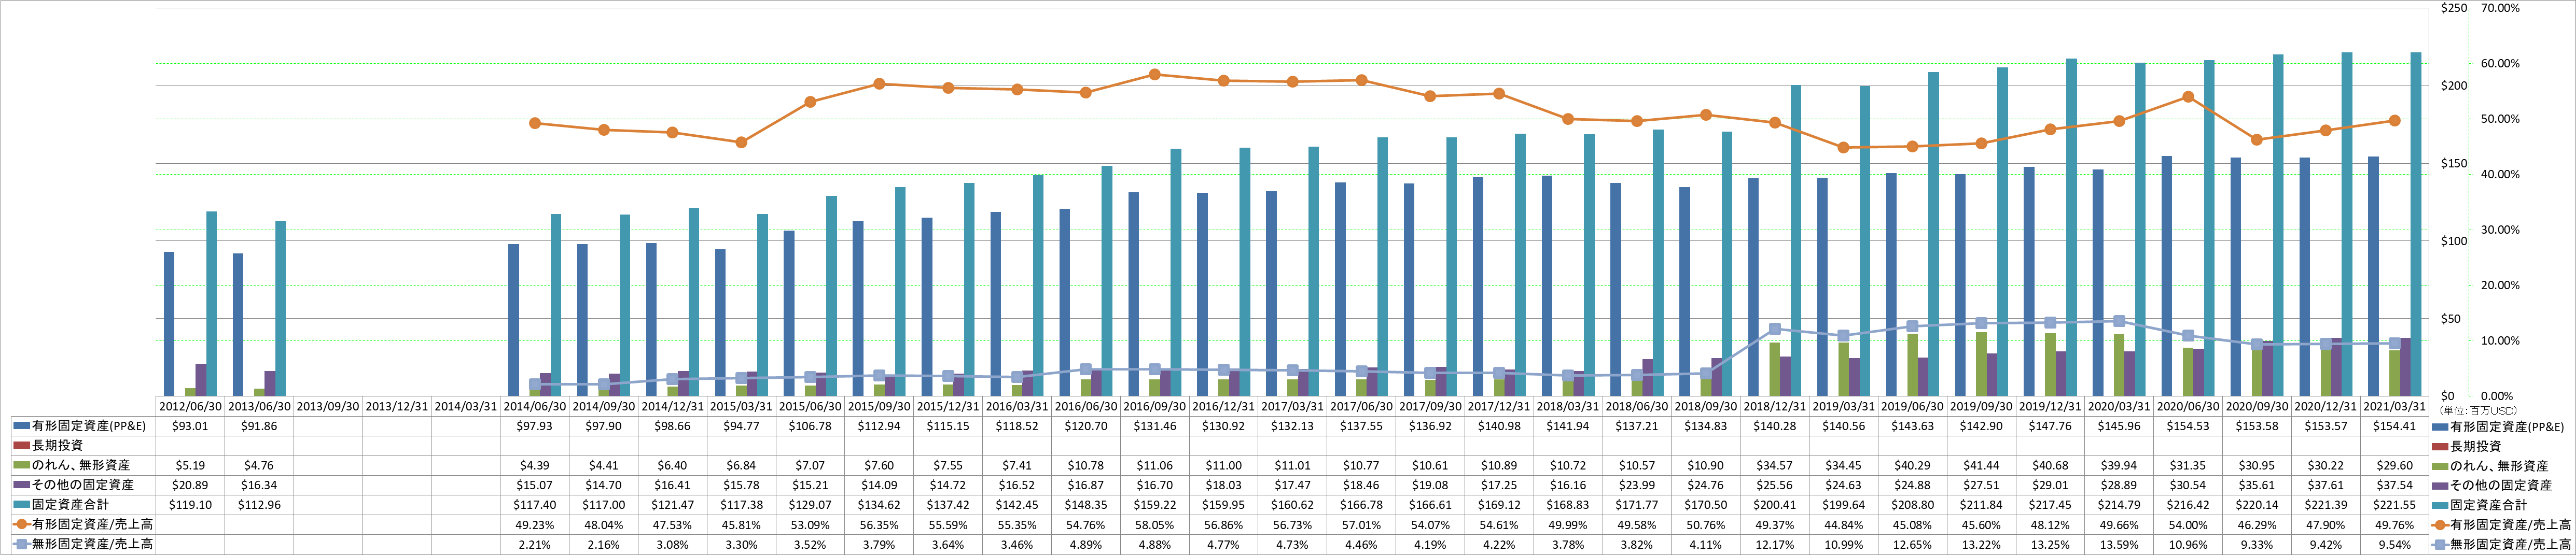Click the 54.00% ratio cell

2188,525
